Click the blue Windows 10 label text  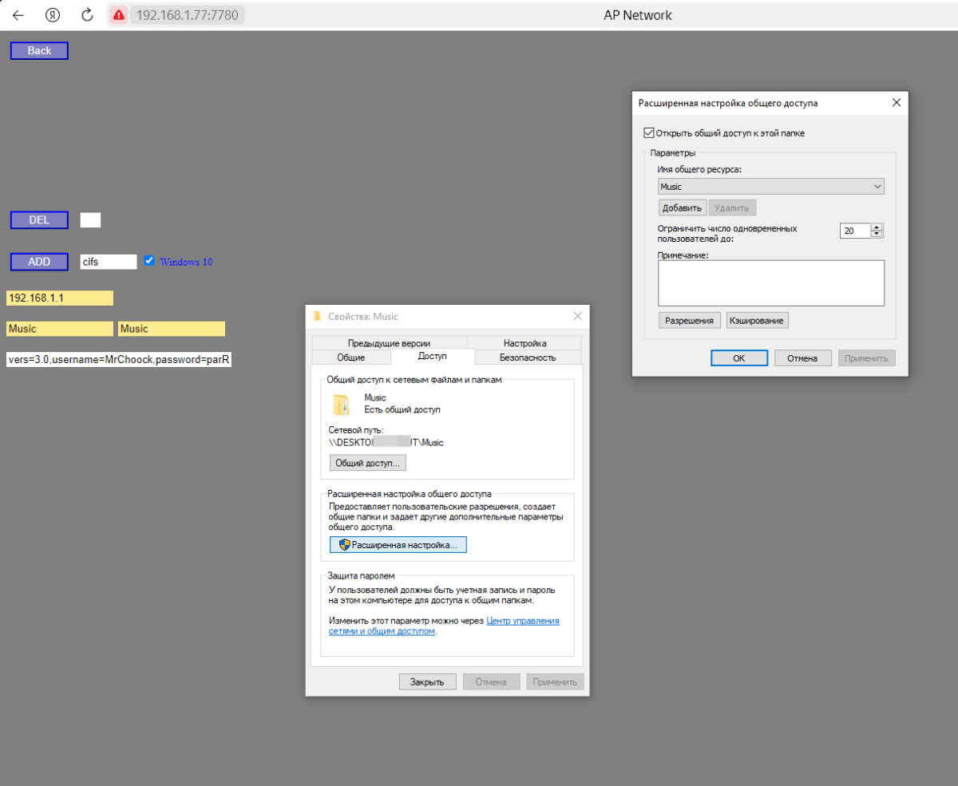186,262
